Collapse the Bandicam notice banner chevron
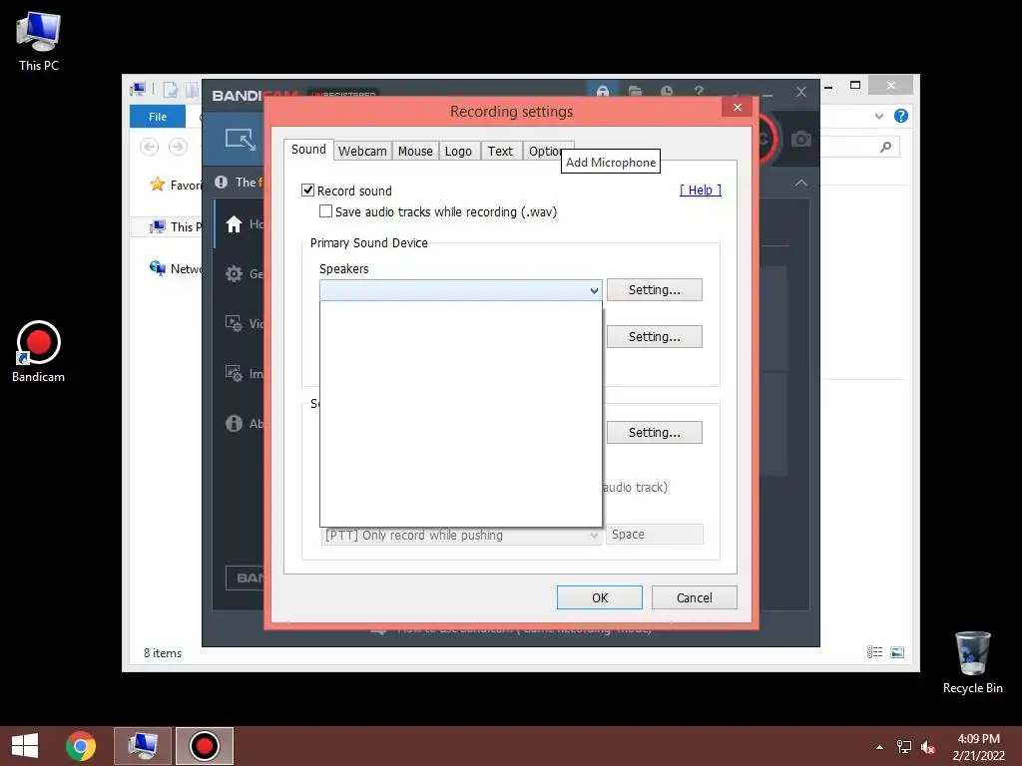The height and width of the screenshot is (766, 1022). [x=801, y=184]
